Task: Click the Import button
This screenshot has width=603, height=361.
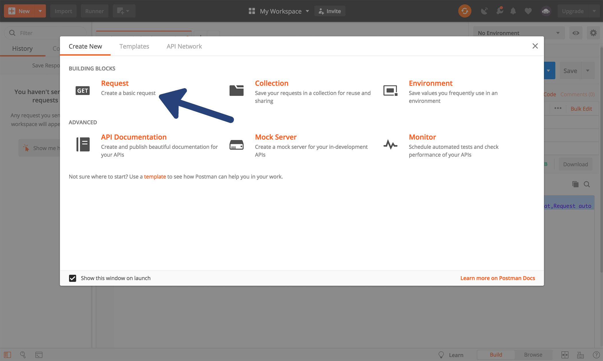Action: click(x=63, y=11)
